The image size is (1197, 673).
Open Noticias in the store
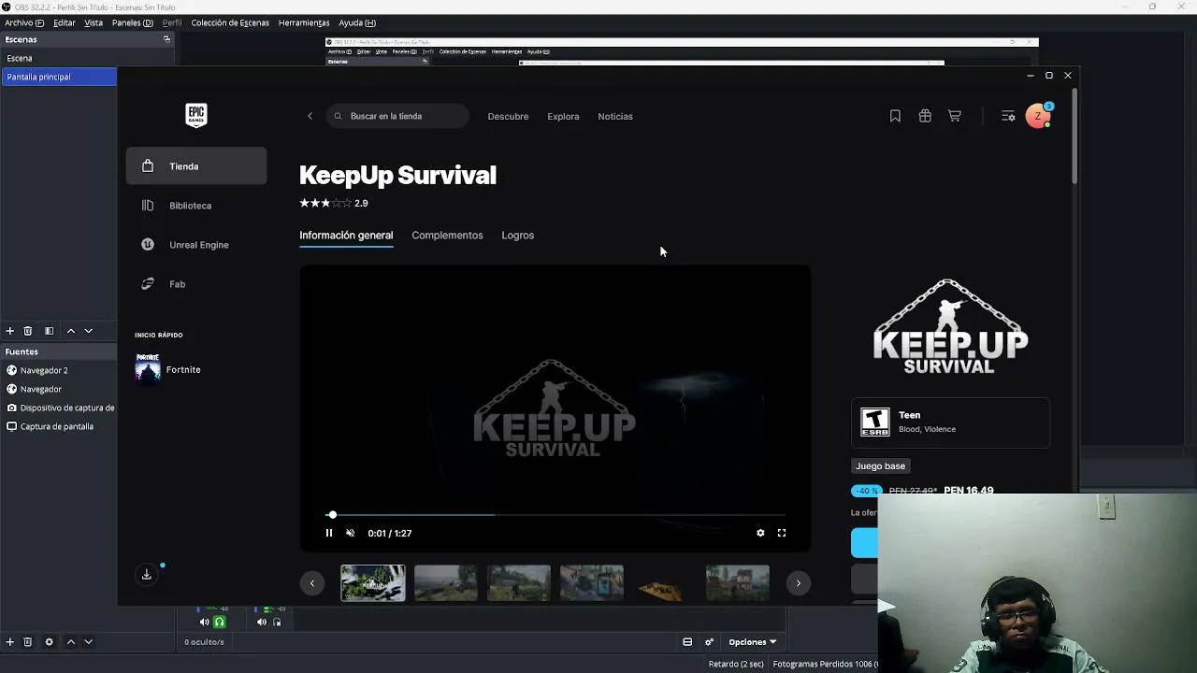[x=615, y=116]
